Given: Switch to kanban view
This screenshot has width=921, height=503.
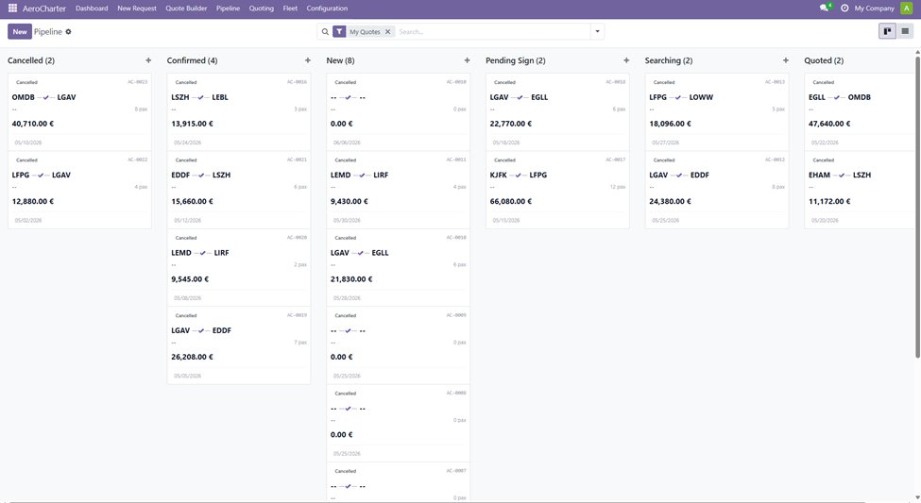Looking at the screenshot, I should (887, 32).
